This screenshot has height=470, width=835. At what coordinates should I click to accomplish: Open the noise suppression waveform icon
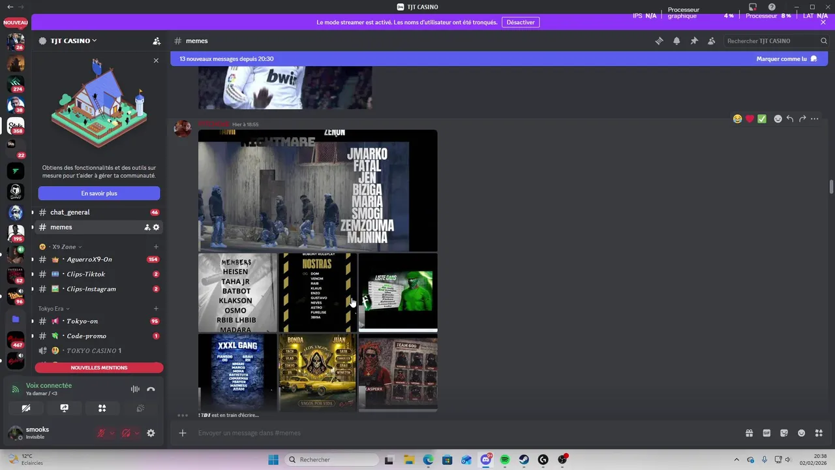pyautogui.click(x=135, y=389)
